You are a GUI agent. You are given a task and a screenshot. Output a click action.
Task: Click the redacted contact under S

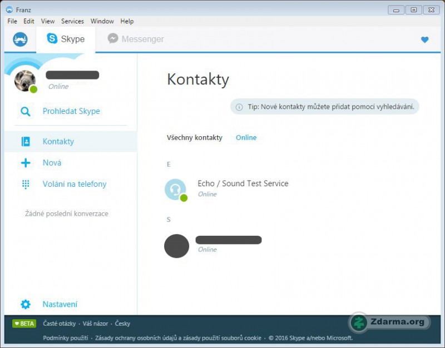point(229,240)
